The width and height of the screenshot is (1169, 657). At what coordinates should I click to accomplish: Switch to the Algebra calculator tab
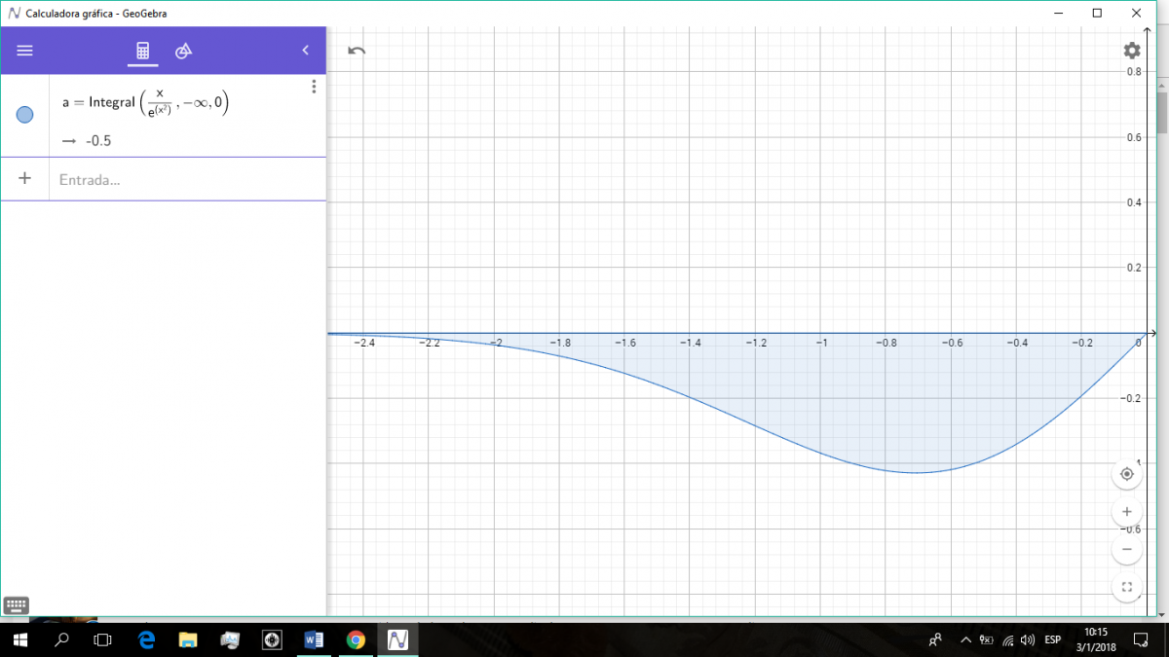point(142,51)
